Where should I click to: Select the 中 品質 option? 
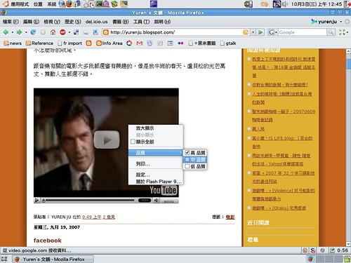point(195,159)
